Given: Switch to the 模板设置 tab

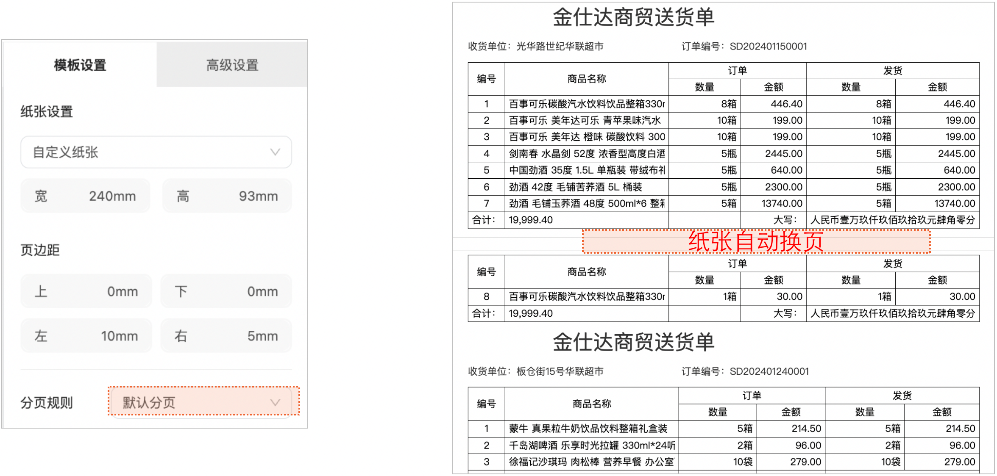Looking at the screenshot, I should pyautogui.click(x=80, y=65).
